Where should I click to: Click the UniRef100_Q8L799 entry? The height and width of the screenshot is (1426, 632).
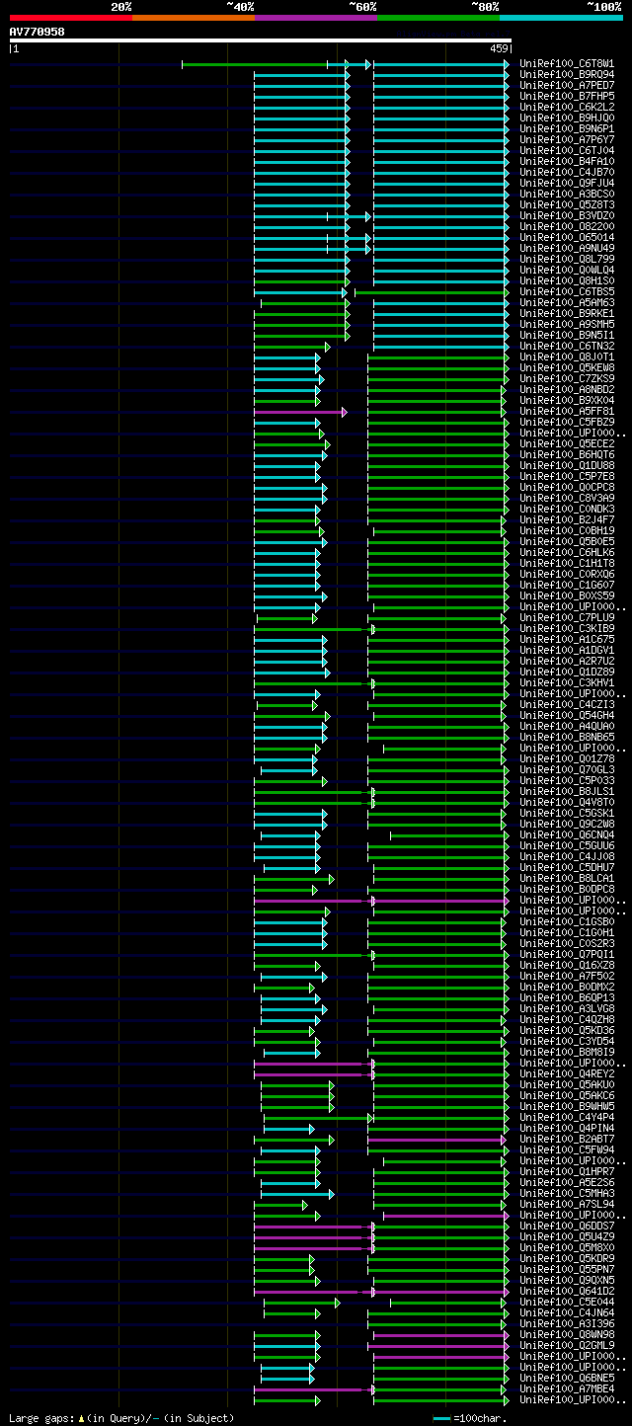tap(567, 259)
